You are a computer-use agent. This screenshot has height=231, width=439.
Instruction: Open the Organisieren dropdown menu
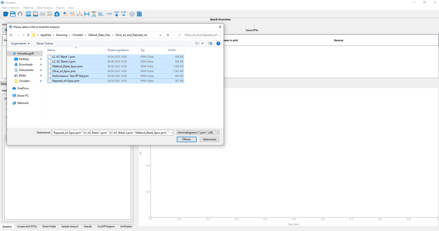pyautogui.click(x=20, y=43)
